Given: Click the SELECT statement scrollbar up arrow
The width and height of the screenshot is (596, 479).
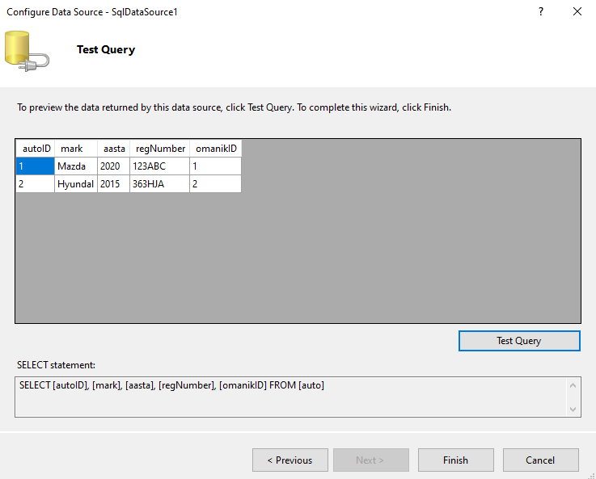Looking at the screenshot, I should [x=573, y=385].
